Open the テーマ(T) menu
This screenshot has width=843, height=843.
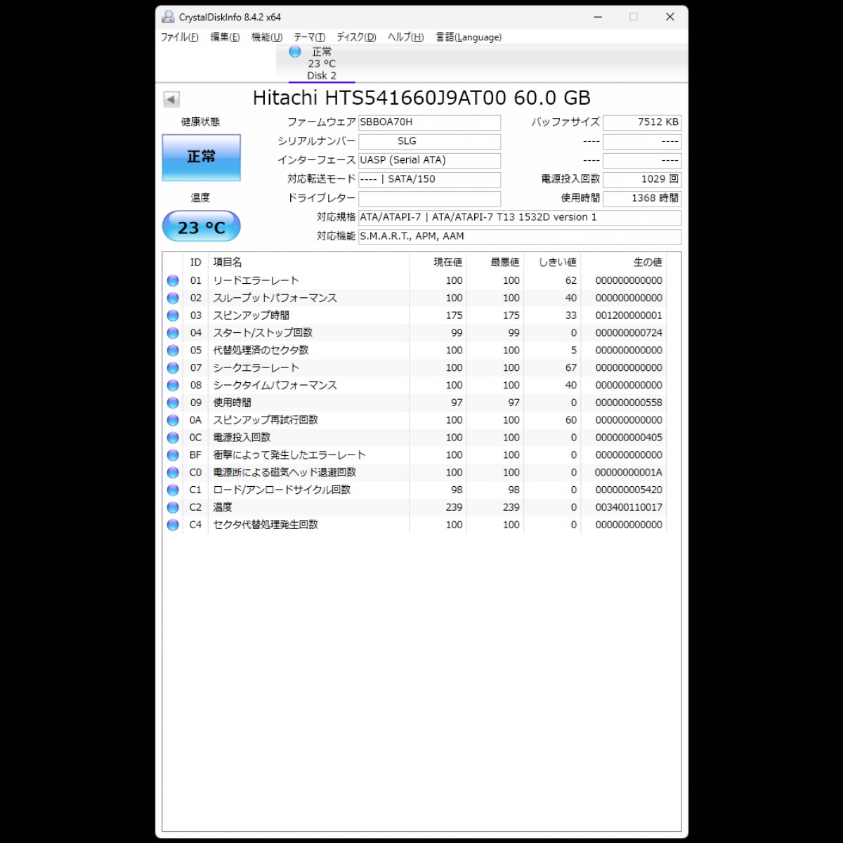point(309,37)
